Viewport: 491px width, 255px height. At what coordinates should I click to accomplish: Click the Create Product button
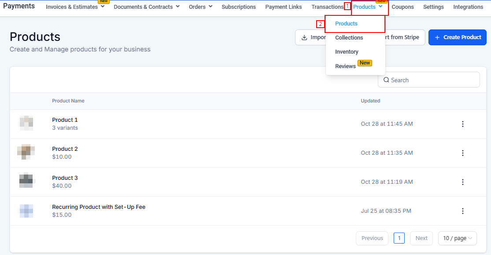pos(457,37)
